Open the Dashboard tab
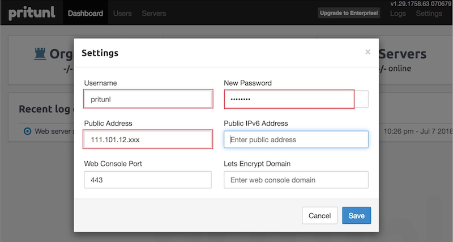This screenshot has height=242, width=453. 85,13
